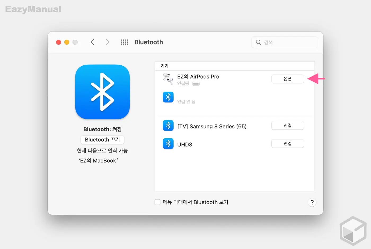This screenshot has width=371, height=249.
Task: Go back with the left chevron
Action: tap(92, 42)
